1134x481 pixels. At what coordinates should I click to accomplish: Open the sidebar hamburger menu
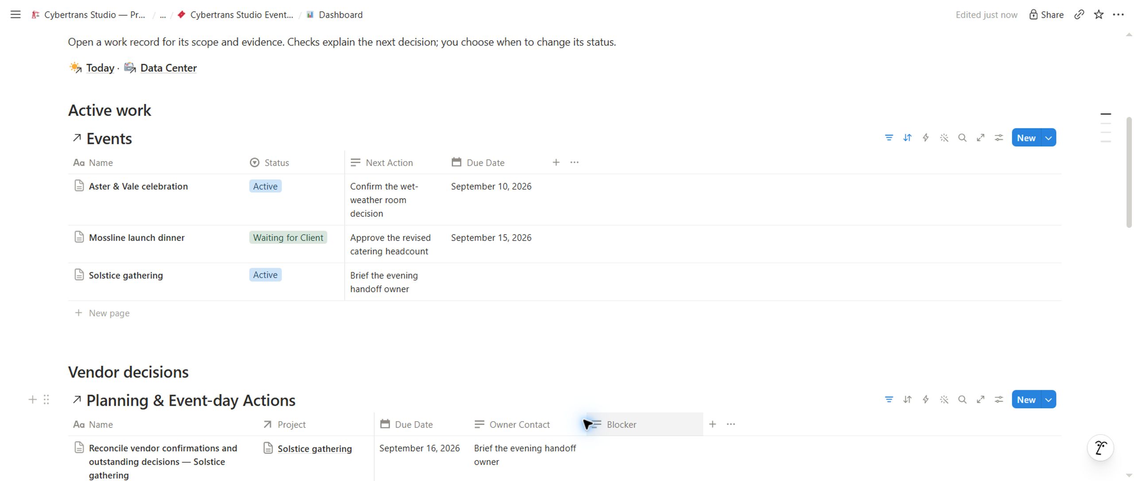(x=16, y=15)
